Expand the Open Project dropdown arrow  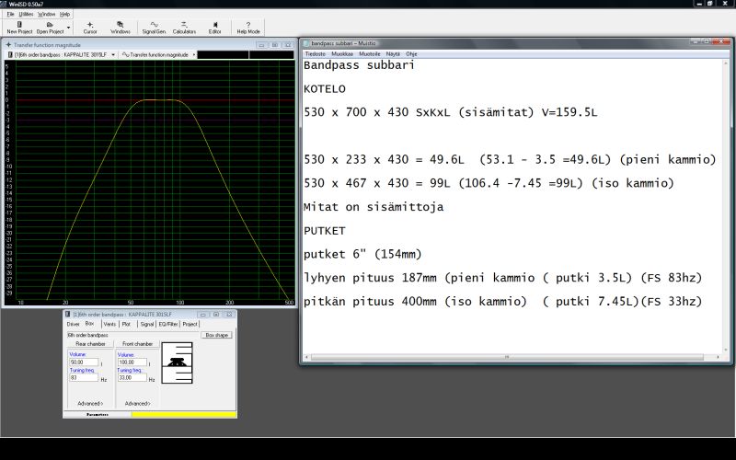pos(68,28)
